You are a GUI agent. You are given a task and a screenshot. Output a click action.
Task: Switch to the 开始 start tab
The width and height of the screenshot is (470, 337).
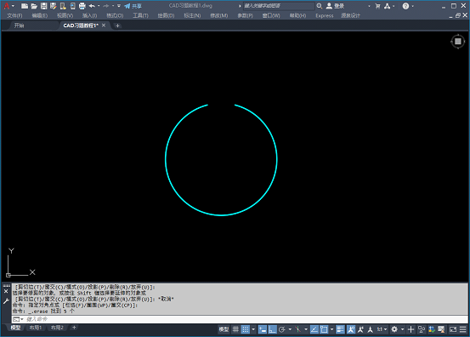tap(20, 26)
